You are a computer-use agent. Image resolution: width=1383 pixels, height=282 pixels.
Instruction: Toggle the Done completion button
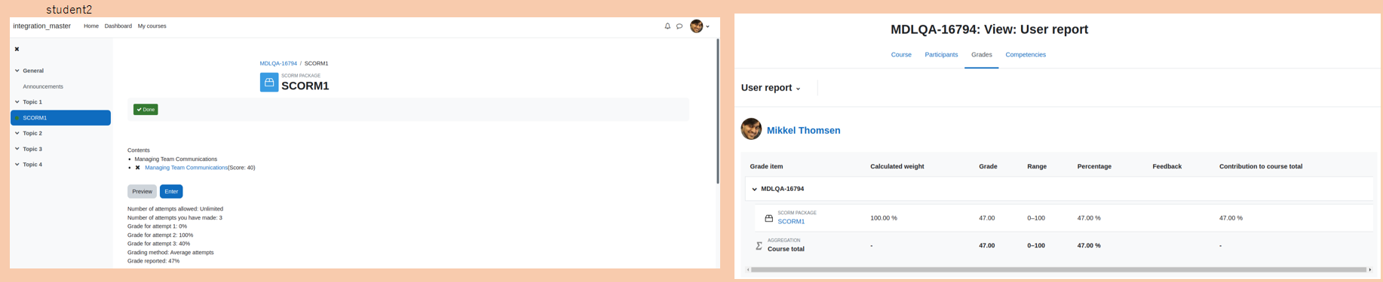click(146, 110)
